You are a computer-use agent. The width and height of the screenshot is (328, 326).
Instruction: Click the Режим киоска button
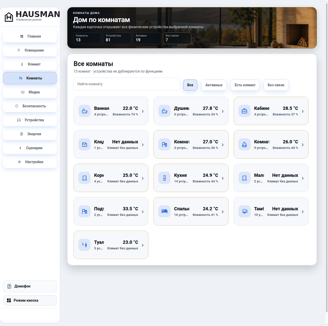[30, 300]
